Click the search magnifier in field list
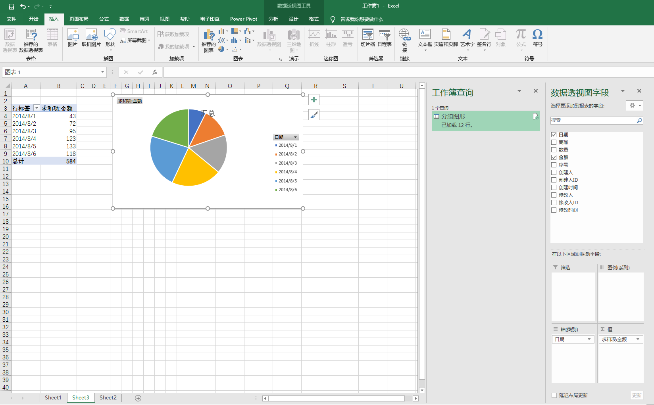654x405 pixels. pos(639,120)
